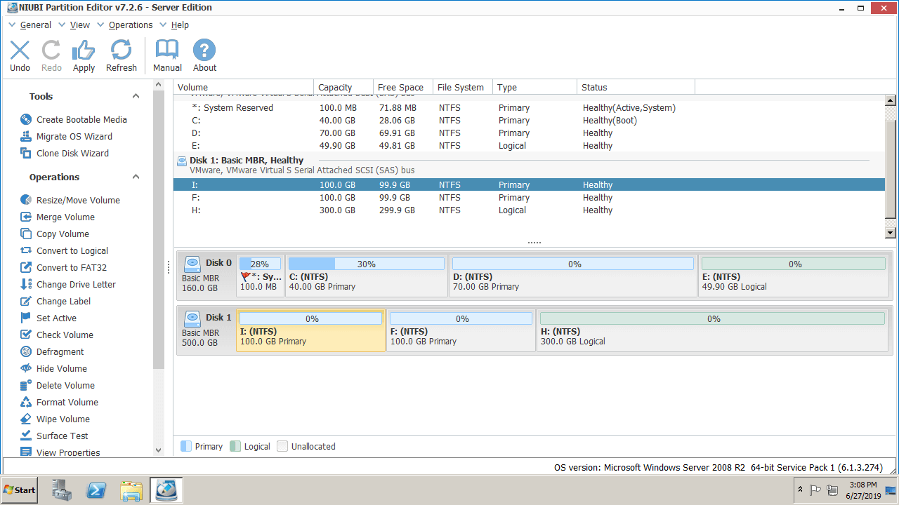This screenshot has height=505, width=899.
Task: Open the General dropdown menu
Action: pyautogui.click(x=35, y=25)
